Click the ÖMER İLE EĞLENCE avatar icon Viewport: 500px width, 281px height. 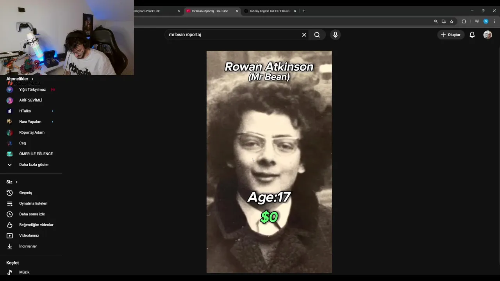click(10, 154)
